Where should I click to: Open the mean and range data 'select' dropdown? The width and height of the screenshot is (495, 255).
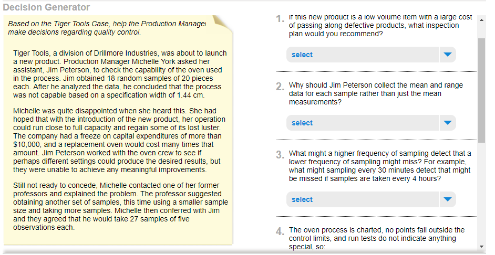coord(371,123)
